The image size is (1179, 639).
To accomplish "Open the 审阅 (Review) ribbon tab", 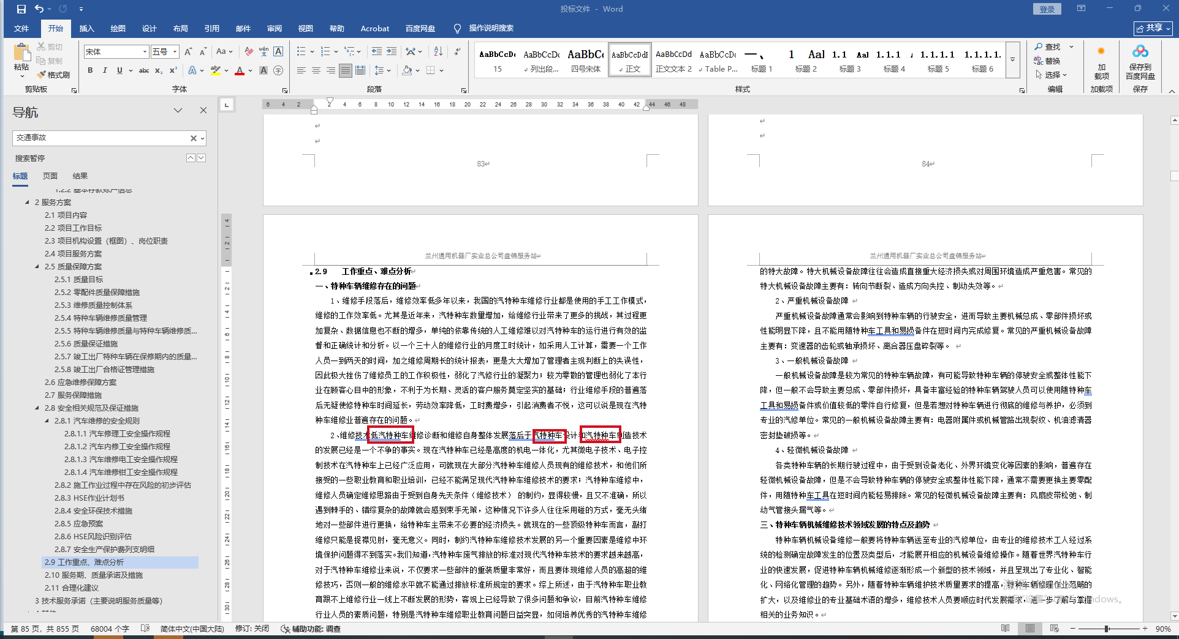I will click(x=274, y=28).
